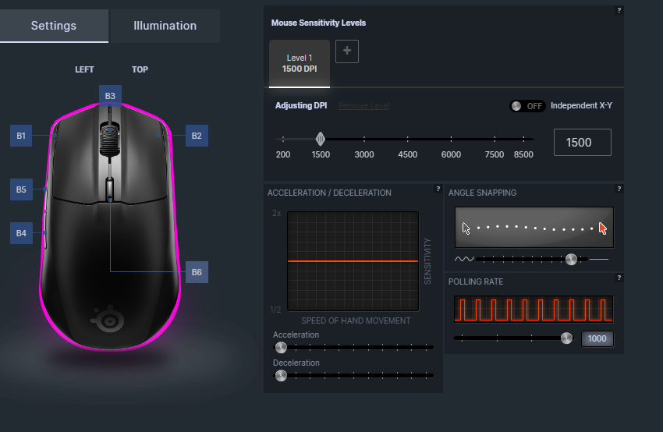663x432 pixels.
Task: Click the Deceleration slider handle
Action: click(x=281, y=375)
